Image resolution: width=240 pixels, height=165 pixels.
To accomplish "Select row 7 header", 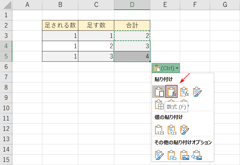I will pos(6,77).
